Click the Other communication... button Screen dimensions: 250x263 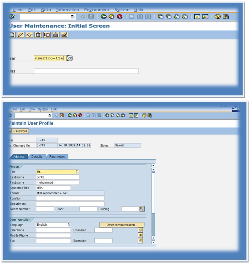[x=122, y=225]
